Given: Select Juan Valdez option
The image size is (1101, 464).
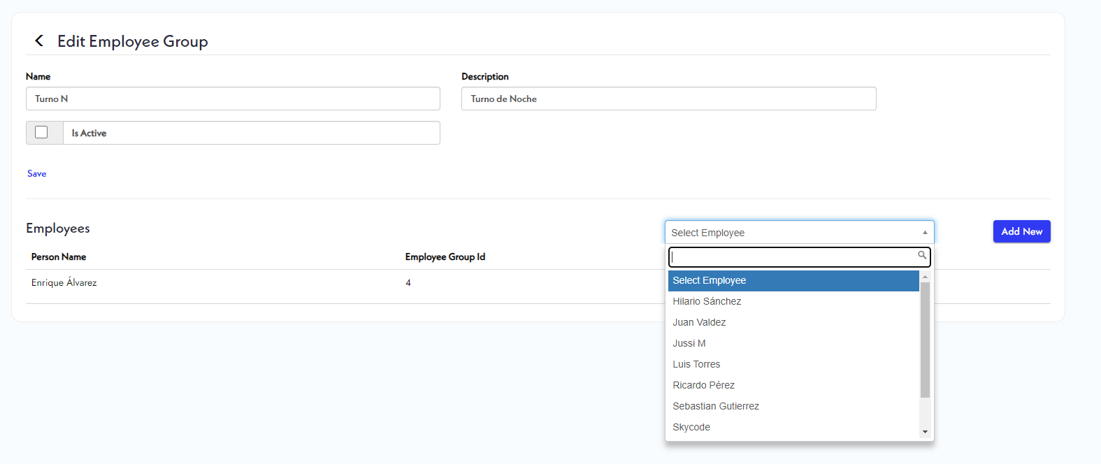Looking at the screenshot, I should (699, 322).
